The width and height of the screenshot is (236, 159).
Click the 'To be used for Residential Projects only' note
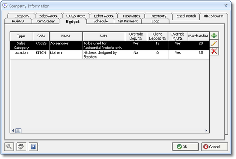[104, 45]
